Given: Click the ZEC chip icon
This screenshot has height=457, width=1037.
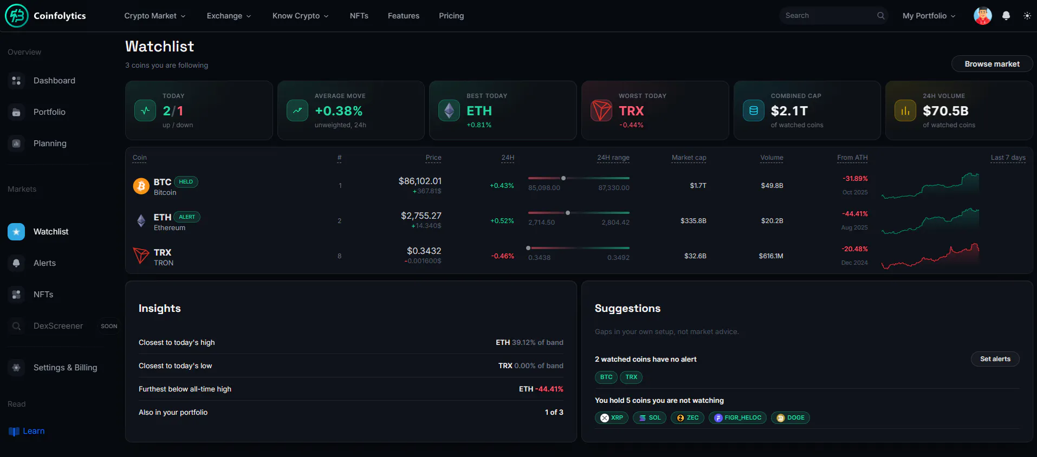Looking at the screenshot, I should pyautogui.click(x=680, y=418).
